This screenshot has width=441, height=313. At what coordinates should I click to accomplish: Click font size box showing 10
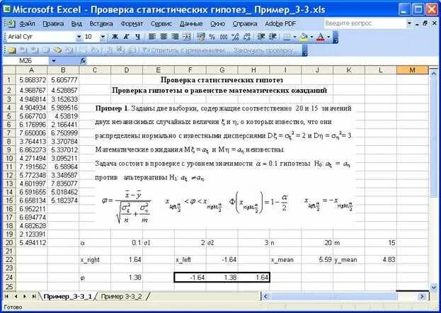click(91, 37)
